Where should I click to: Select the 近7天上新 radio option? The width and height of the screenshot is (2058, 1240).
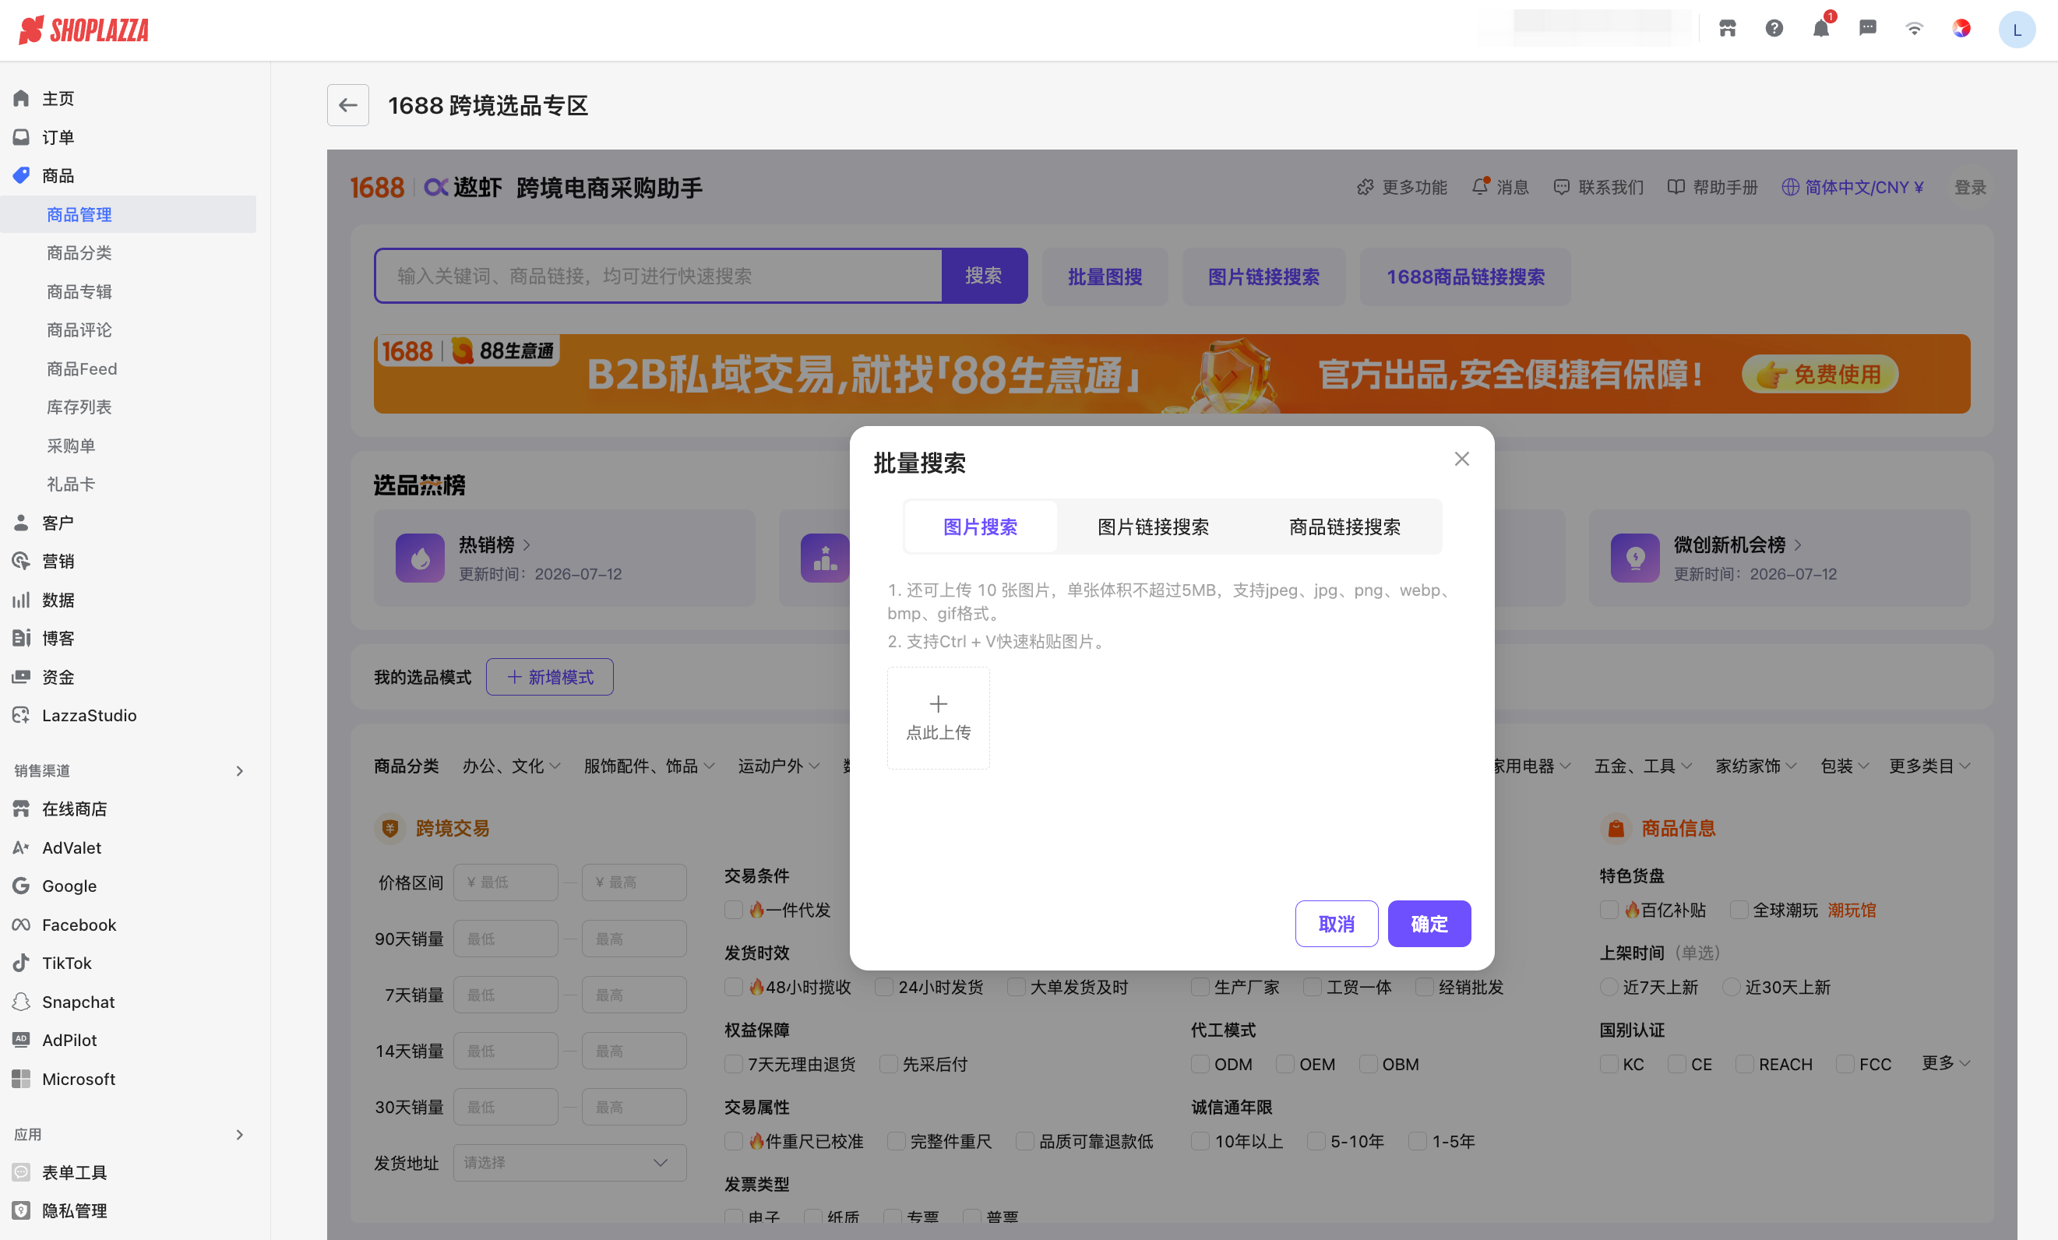1609,987
